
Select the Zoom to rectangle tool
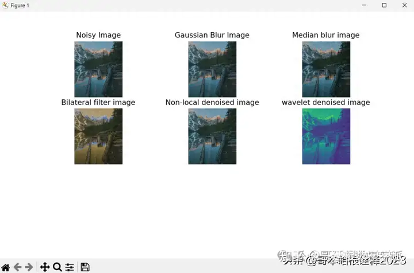[x=57, y=267]
